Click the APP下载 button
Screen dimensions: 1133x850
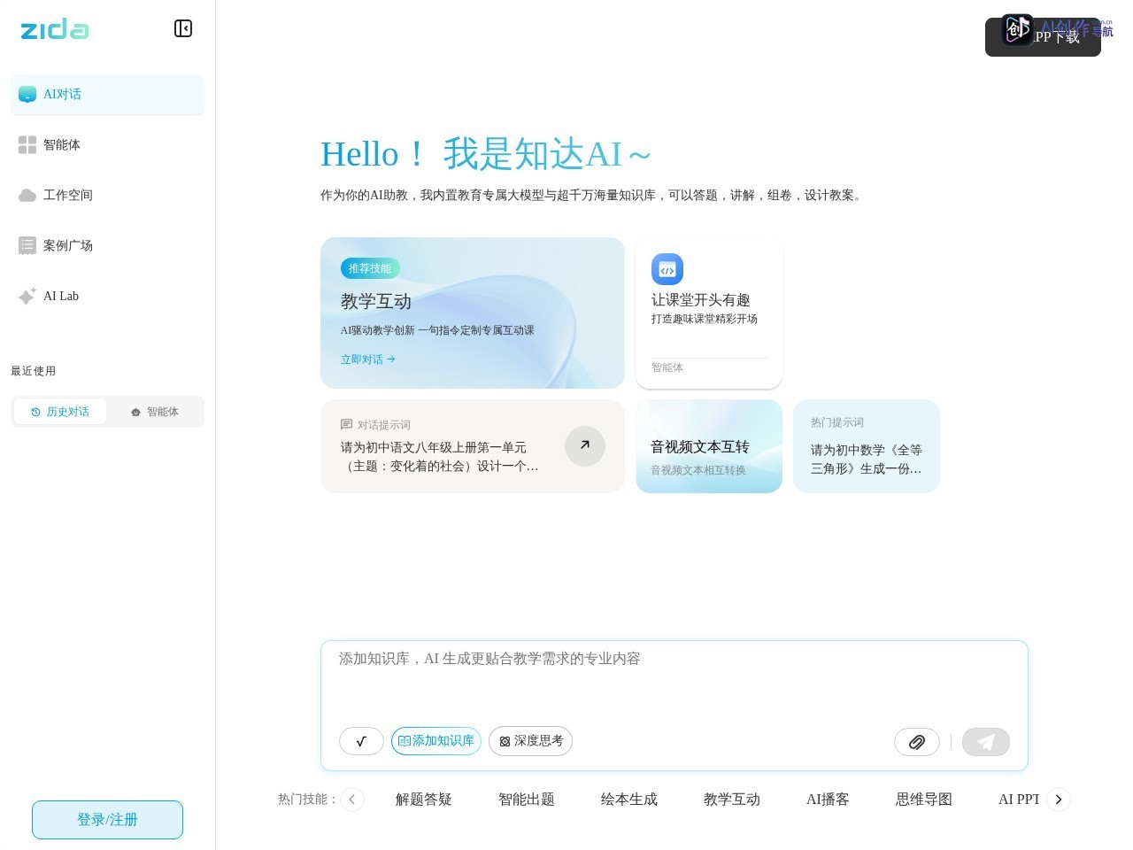1043,37
